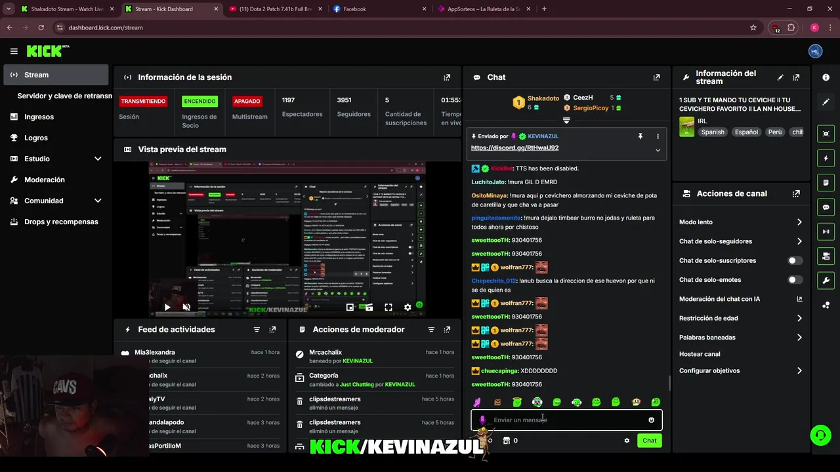Image resolution: width=840 pixels, height=472 pixels.
Task: Toggle the channel actions icon in right sidebar
Action: 826,256
